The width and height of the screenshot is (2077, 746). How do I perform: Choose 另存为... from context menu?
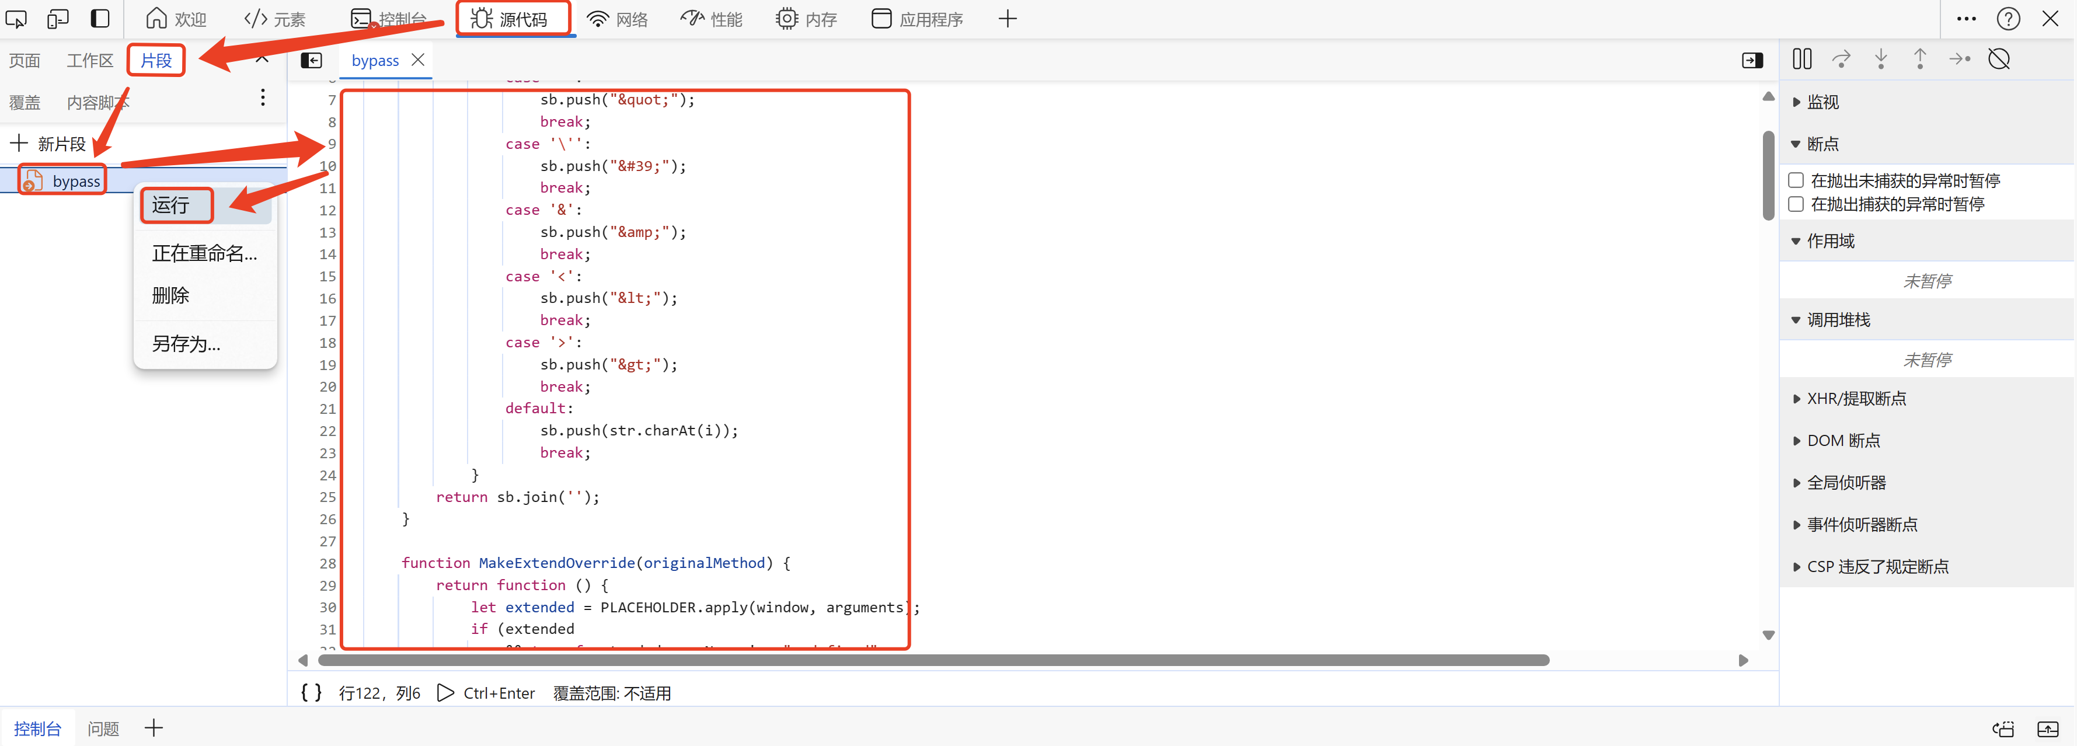[x=186, y=344]
